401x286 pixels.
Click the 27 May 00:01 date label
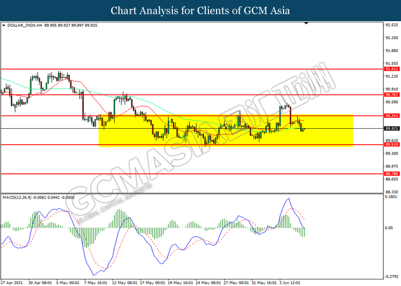tap(236, 283)
